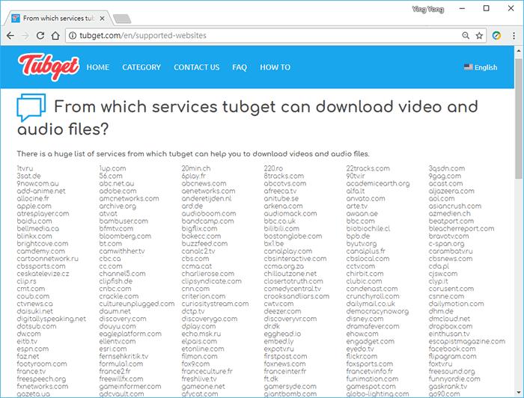Click 'baidu.com' in the list

click(34, 221)
